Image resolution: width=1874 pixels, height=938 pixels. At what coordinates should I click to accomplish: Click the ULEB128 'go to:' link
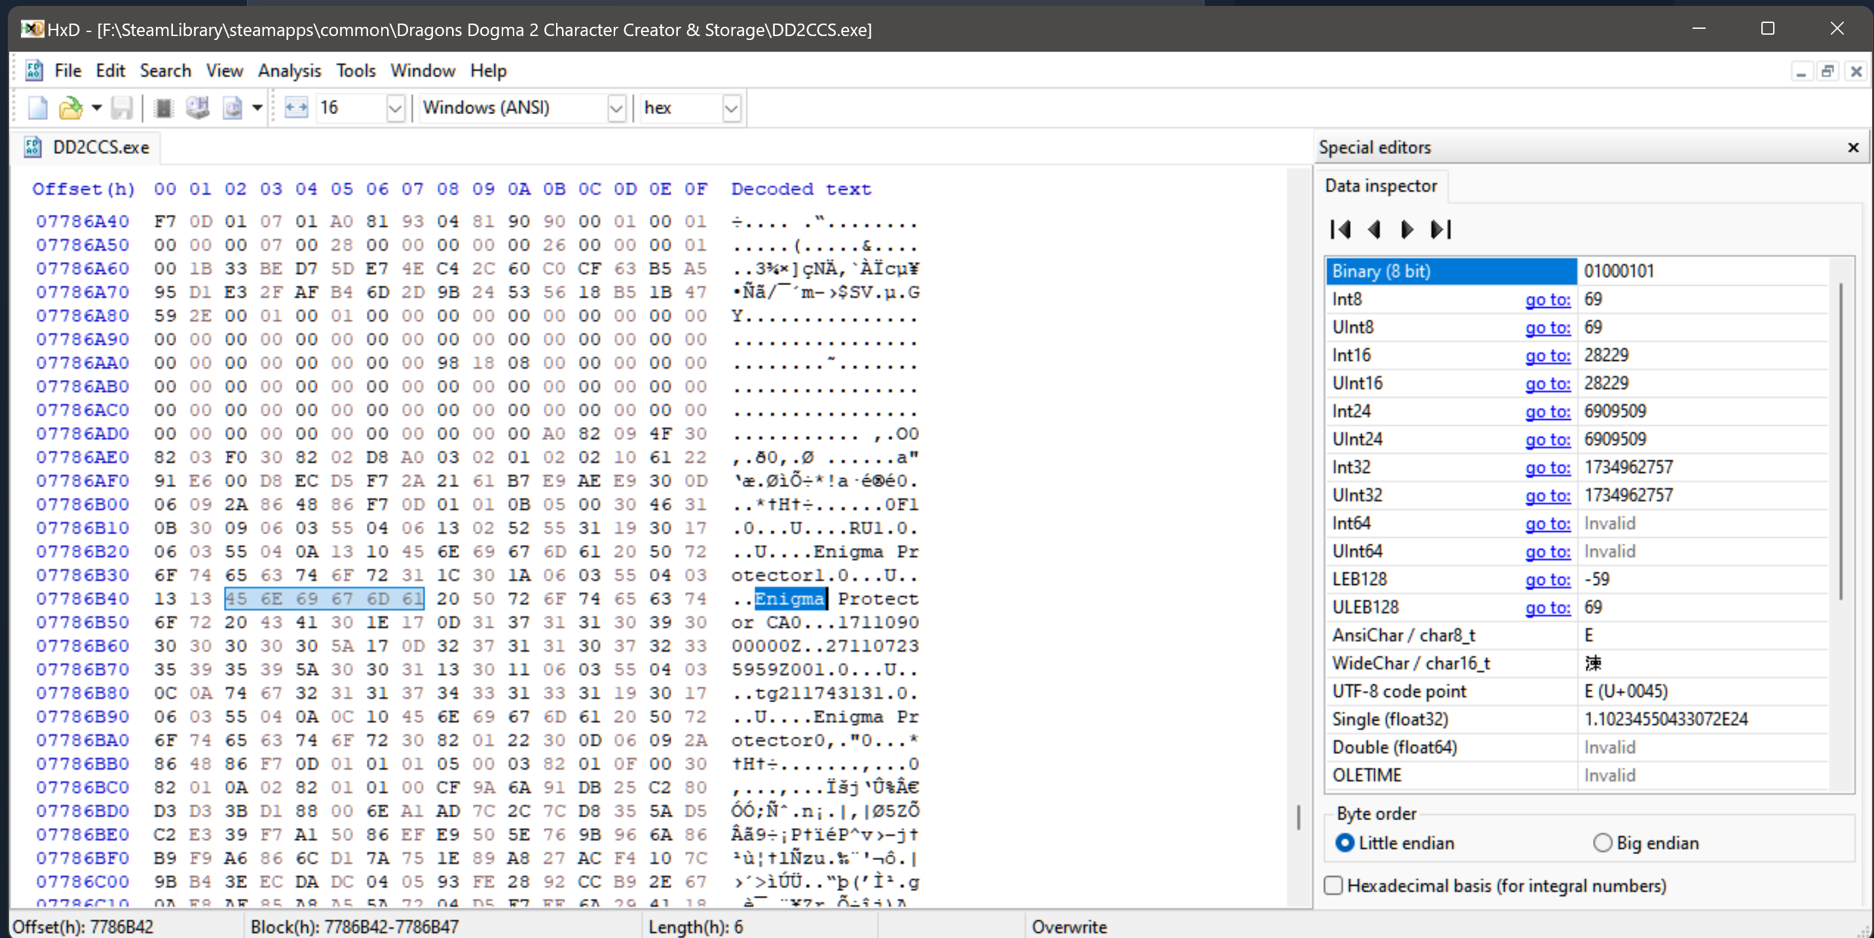pos(1547,608)
